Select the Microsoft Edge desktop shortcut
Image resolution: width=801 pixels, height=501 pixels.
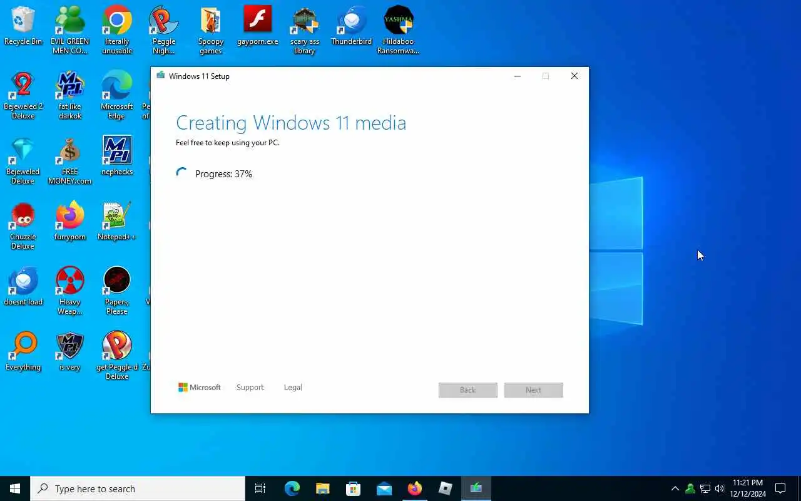(x=117, y=95)
